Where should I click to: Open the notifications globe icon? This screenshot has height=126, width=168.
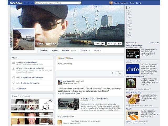pyautogui.click(x=32, y=3)
